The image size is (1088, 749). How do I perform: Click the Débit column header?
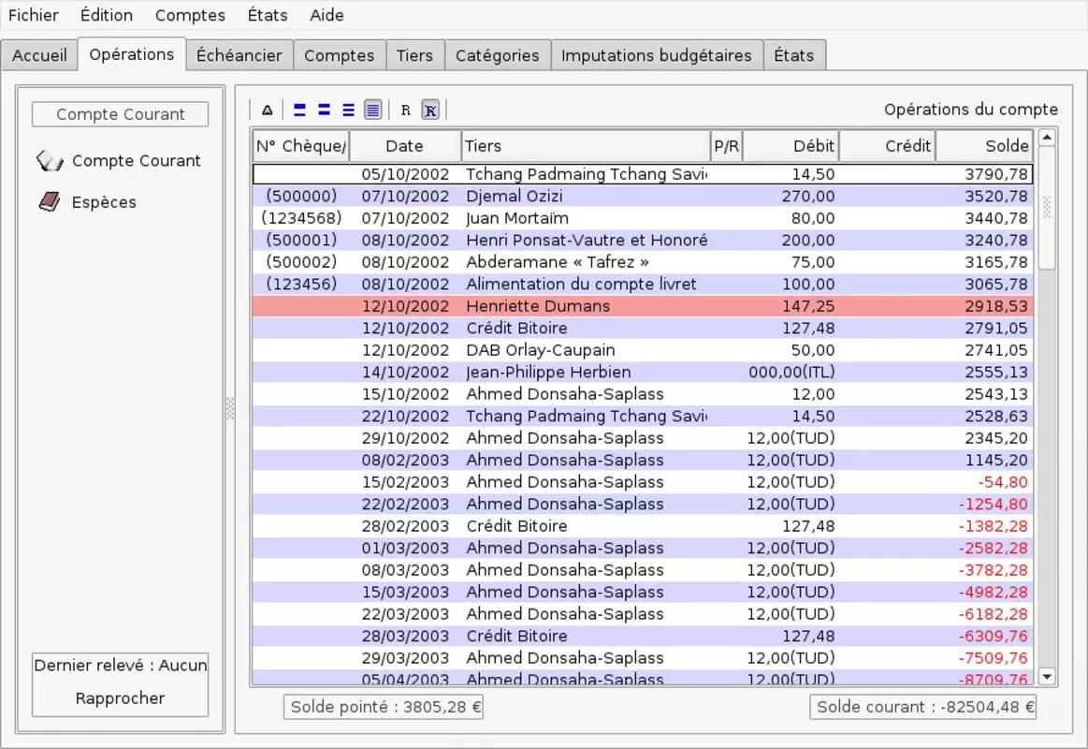791,146
